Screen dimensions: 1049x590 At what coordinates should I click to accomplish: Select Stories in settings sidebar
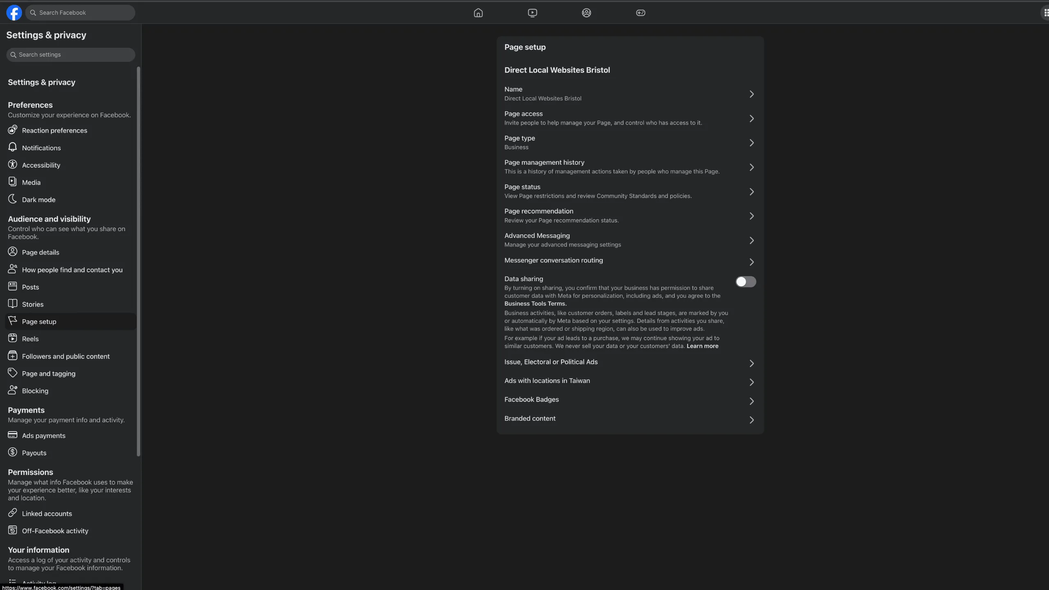pos(70,304)
